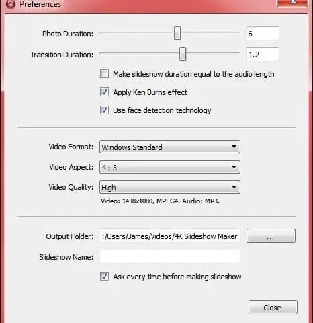Screen dimensions: 313x323
Task: Click the empty Slideshow Name field
Action: [x=170, y=257]
